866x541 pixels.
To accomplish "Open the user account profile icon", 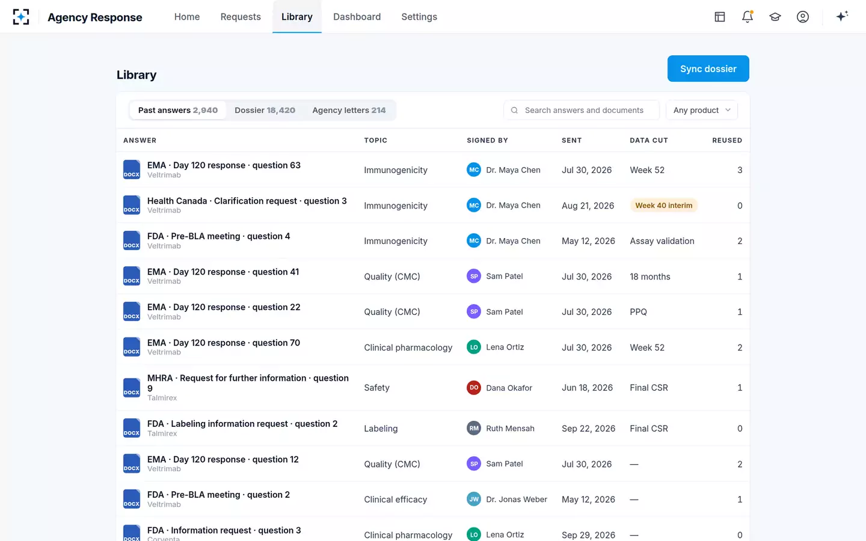I will (803, 17).
